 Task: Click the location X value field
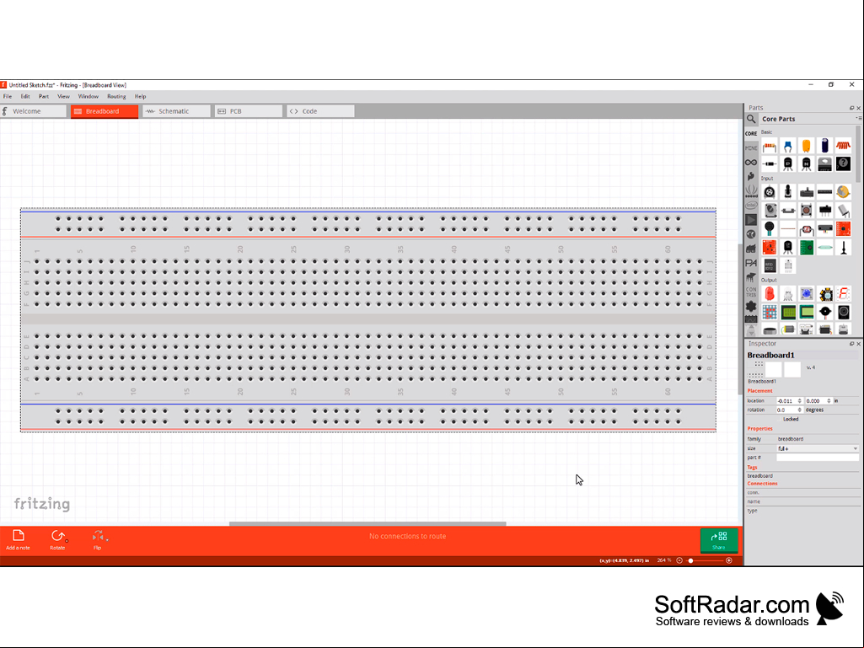click(x=788, y=401)
